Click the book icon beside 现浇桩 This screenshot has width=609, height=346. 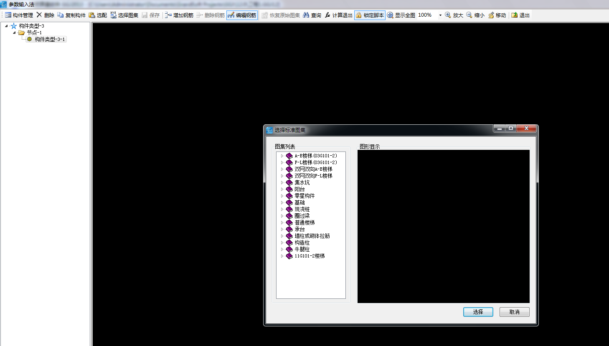click(x=289, y=209)
